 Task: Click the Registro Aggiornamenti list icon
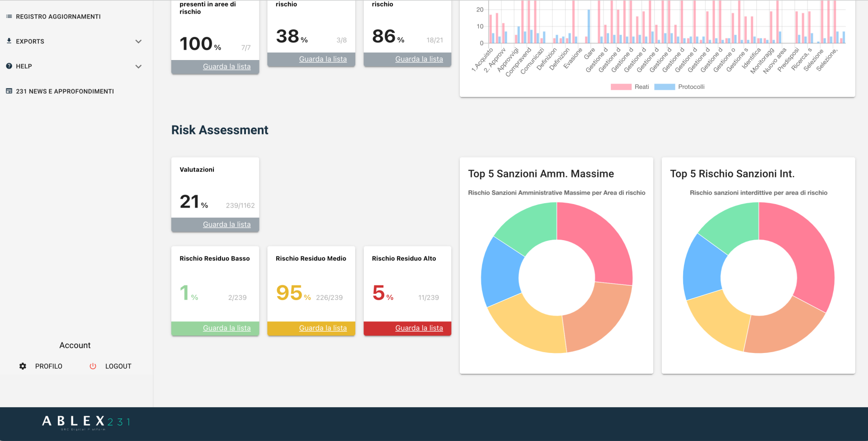tap(9, 17)
